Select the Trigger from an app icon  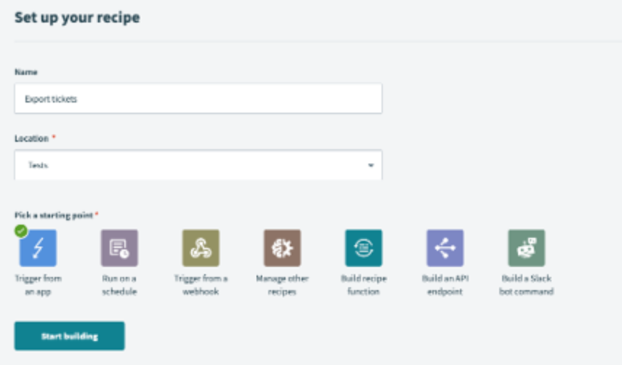click(x=38, y=249)
